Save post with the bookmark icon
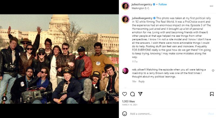This screenshot has width=216, height=118. point(212,94)
